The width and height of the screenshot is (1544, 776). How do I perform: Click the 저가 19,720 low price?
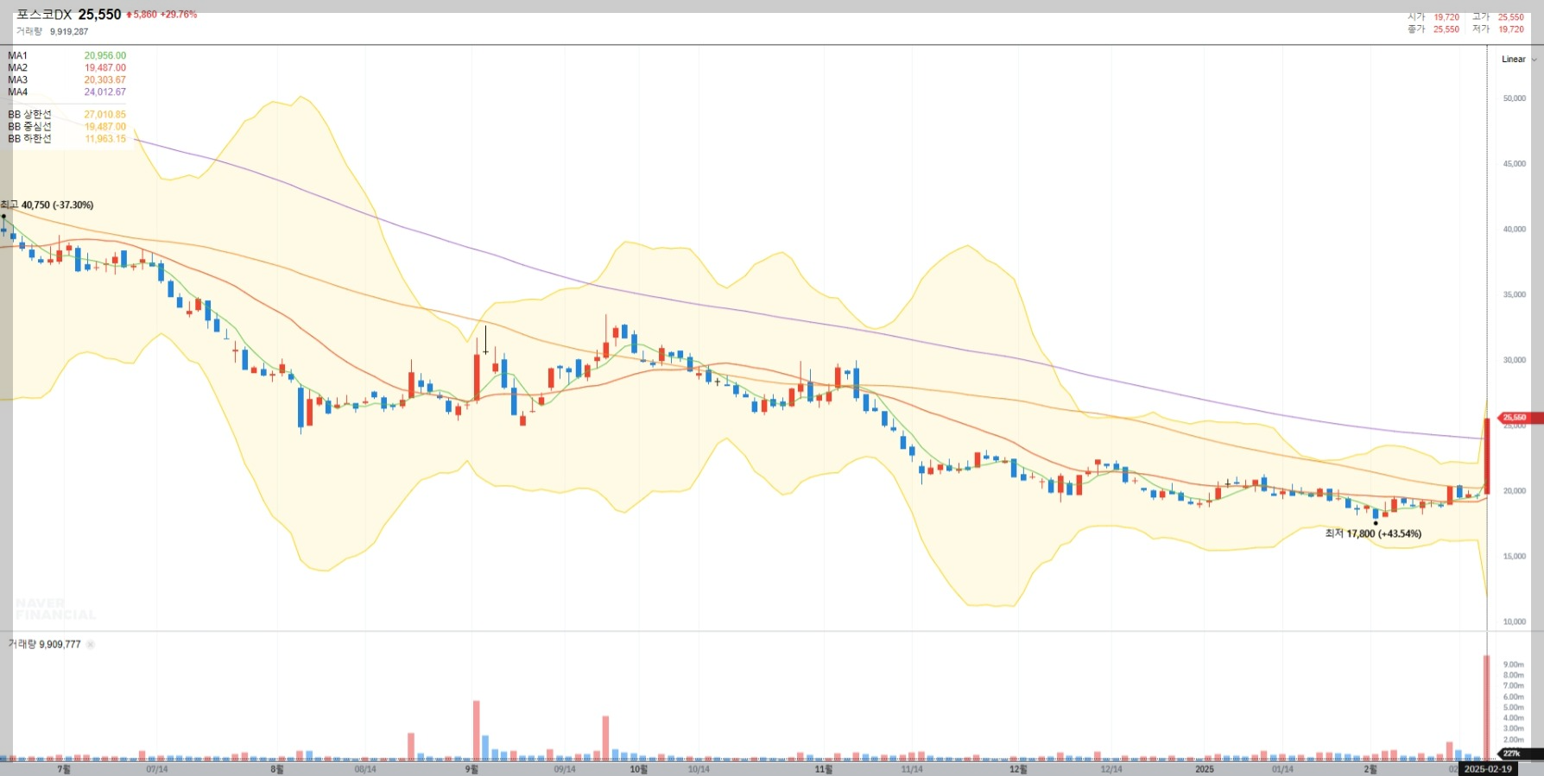[x=1498, y=29]
